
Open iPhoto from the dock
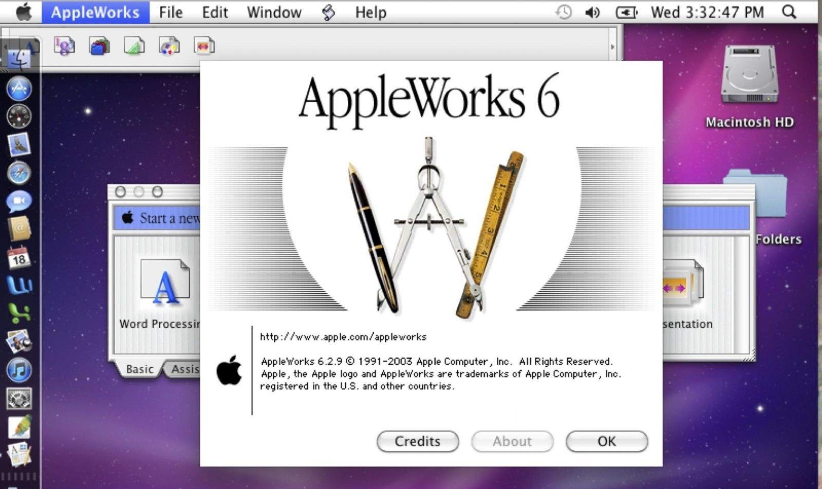(x=19, y=341)
